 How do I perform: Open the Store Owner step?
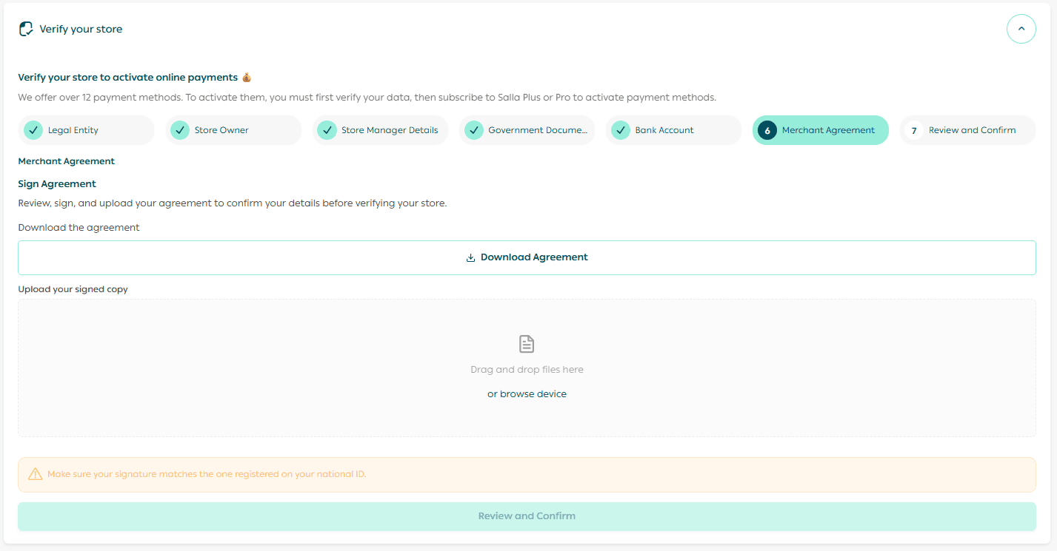(x=221, y=130)
